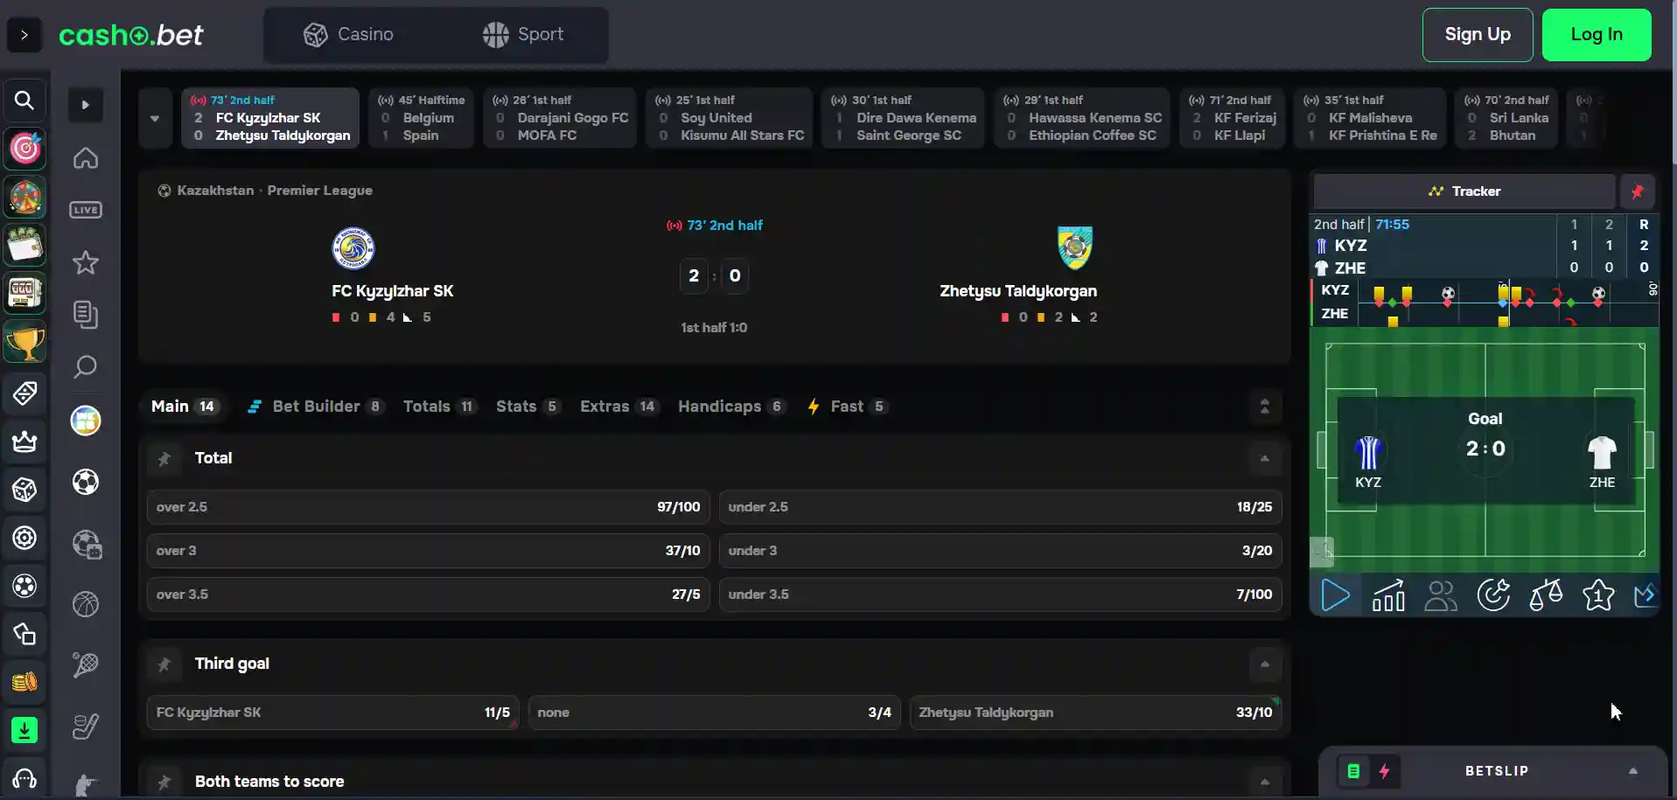Bet FC Kyzylzhar SK third goal 11/5
This screenshot has width=1677, height=800.
[333, 713]
